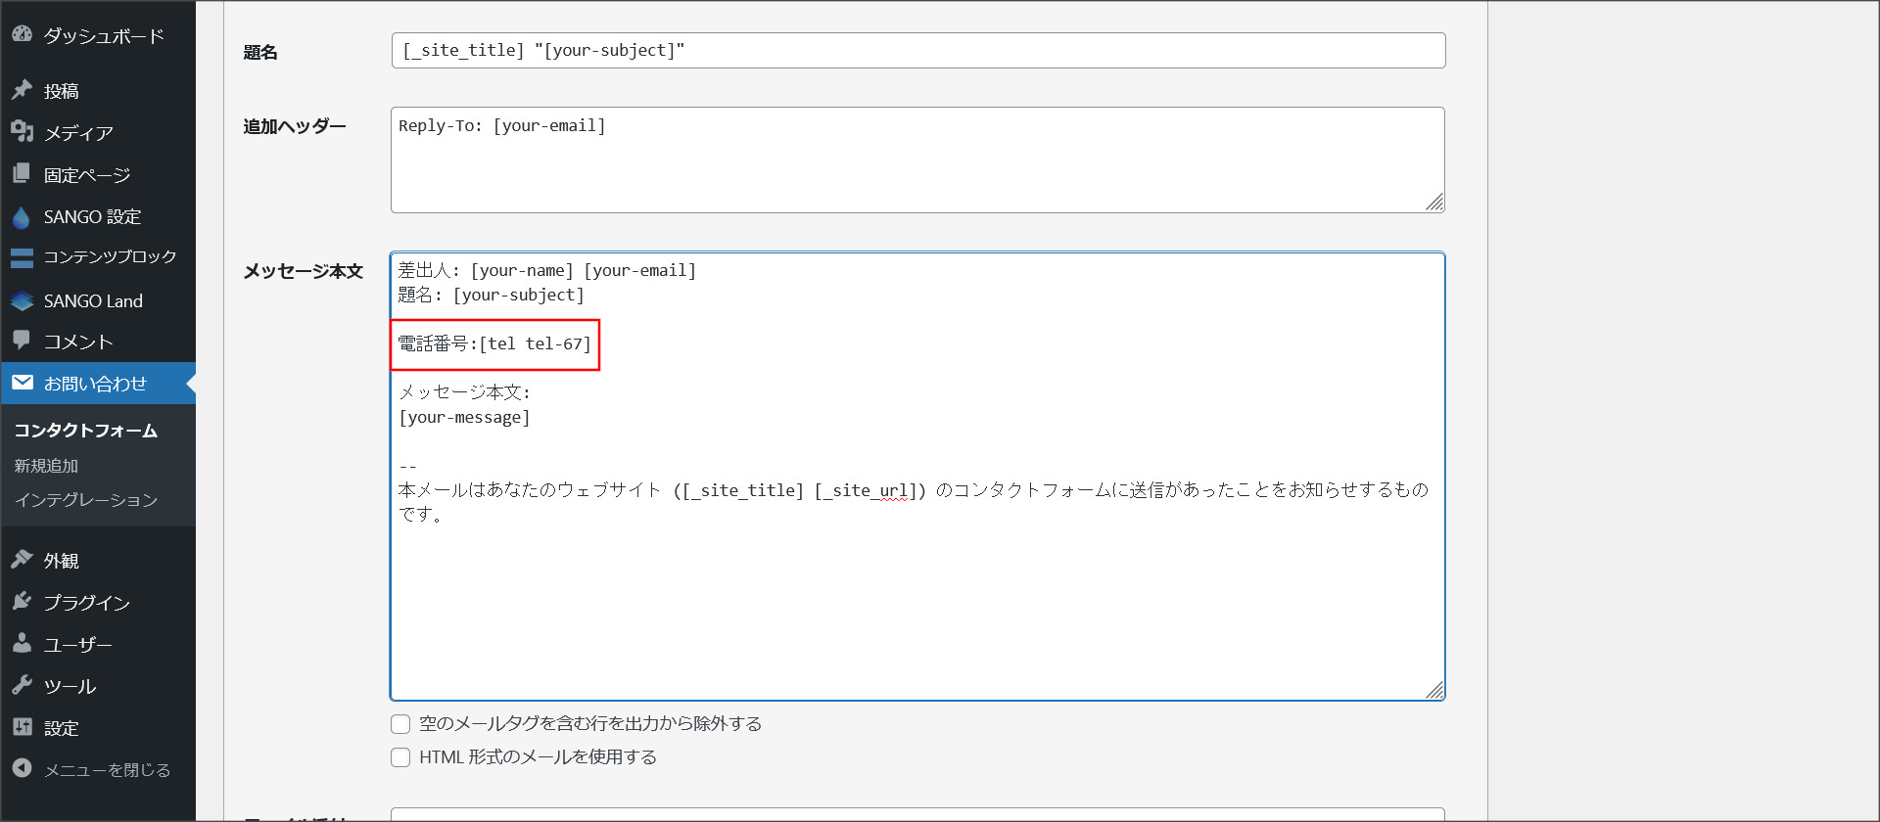This screenshot has height=822, width=1880.
Task: Open the お問い合わせ menu item
Action: [x=95, y=384]
